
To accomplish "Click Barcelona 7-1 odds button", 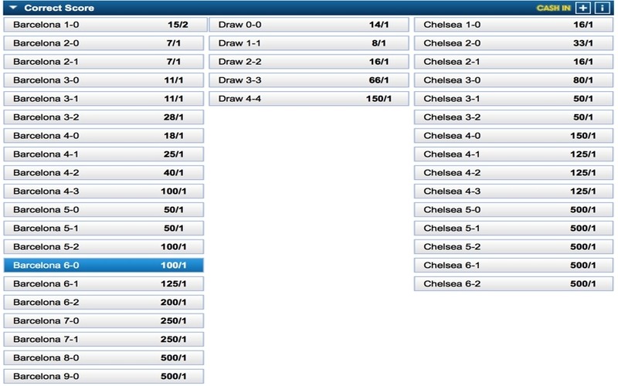I will (x=104, y=339).
